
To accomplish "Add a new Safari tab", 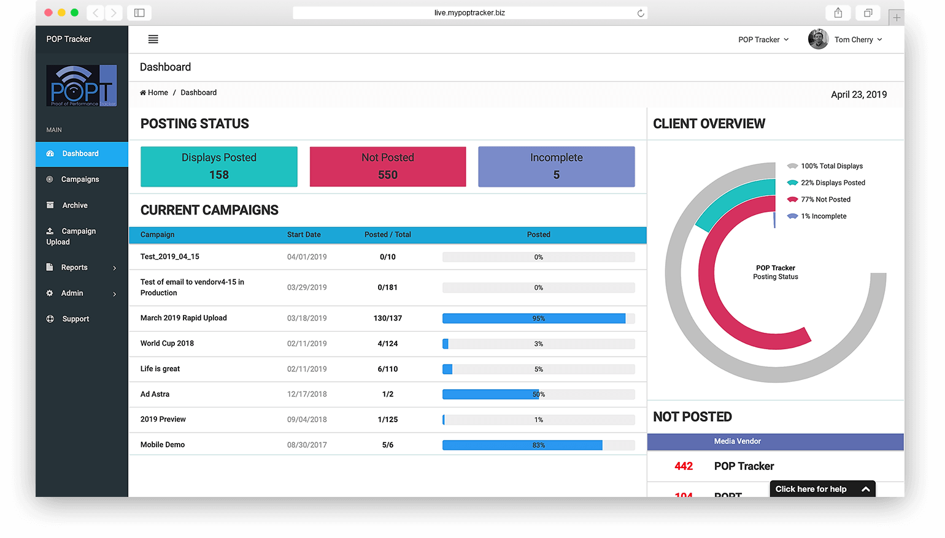I will click(x=897, y=18).
